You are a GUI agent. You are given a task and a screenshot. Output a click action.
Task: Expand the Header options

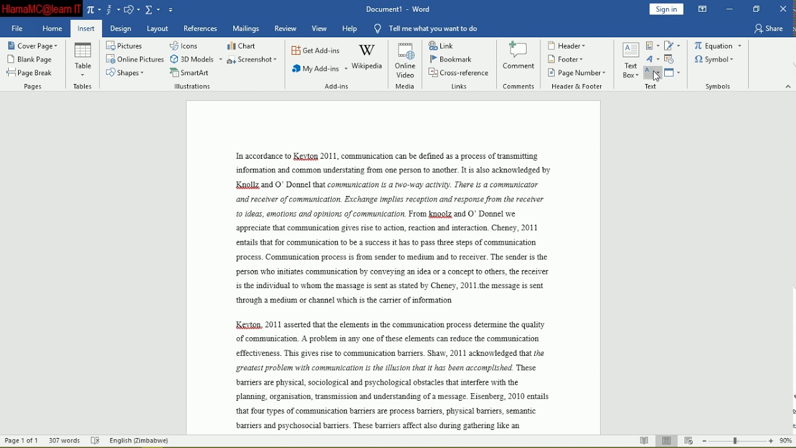coord(567,46)
